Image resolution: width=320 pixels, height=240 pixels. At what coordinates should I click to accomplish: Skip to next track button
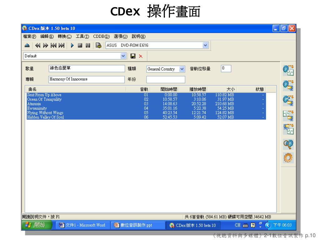point(62,45)
